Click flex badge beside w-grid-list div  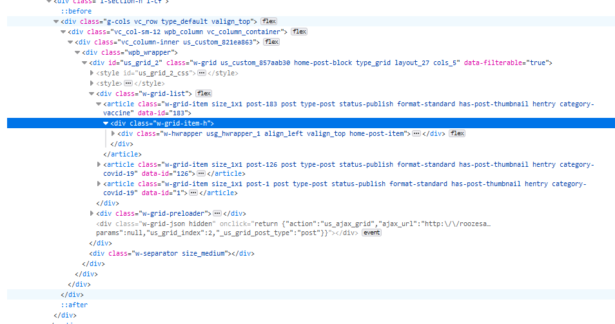[204, 93]
